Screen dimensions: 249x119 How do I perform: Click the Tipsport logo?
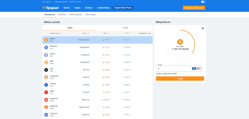pyautogui.click(x=51, y=8)
